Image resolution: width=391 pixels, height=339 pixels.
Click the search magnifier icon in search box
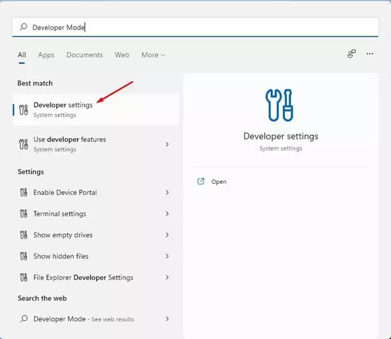point(23,27)
